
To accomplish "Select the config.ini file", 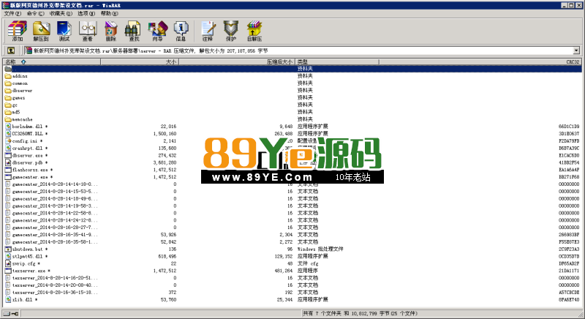I will tap(25, 140).
